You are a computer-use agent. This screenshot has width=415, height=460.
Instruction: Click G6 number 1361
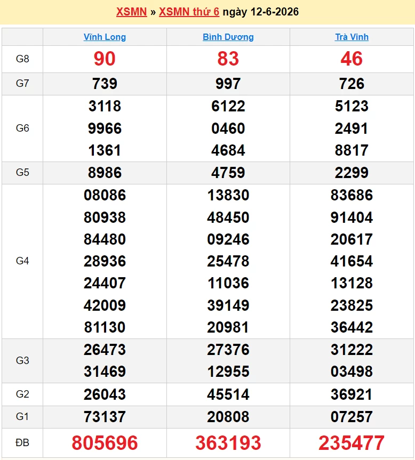point(105,150)
